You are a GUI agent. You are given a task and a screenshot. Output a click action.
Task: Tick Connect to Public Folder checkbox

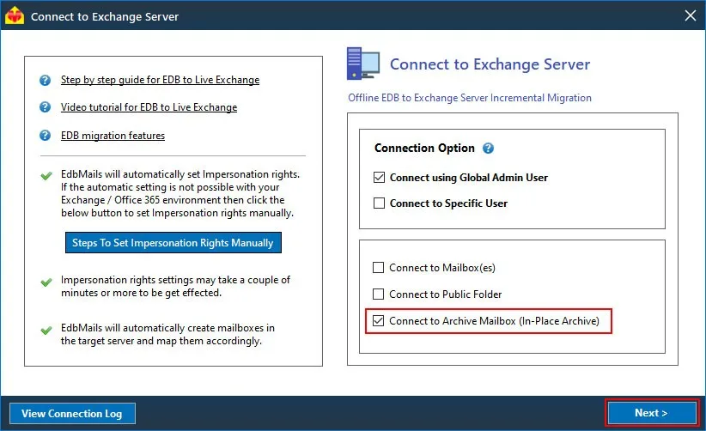(378, 294)
